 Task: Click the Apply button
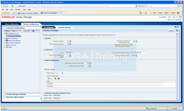click(171, 30)
